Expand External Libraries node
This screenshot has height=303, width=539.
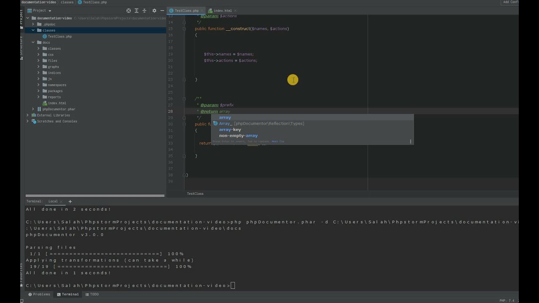28,115
